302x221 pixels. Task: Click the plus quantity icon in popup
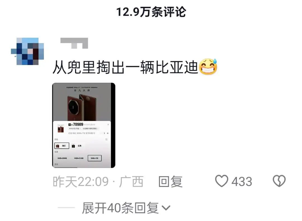(108, 133)
